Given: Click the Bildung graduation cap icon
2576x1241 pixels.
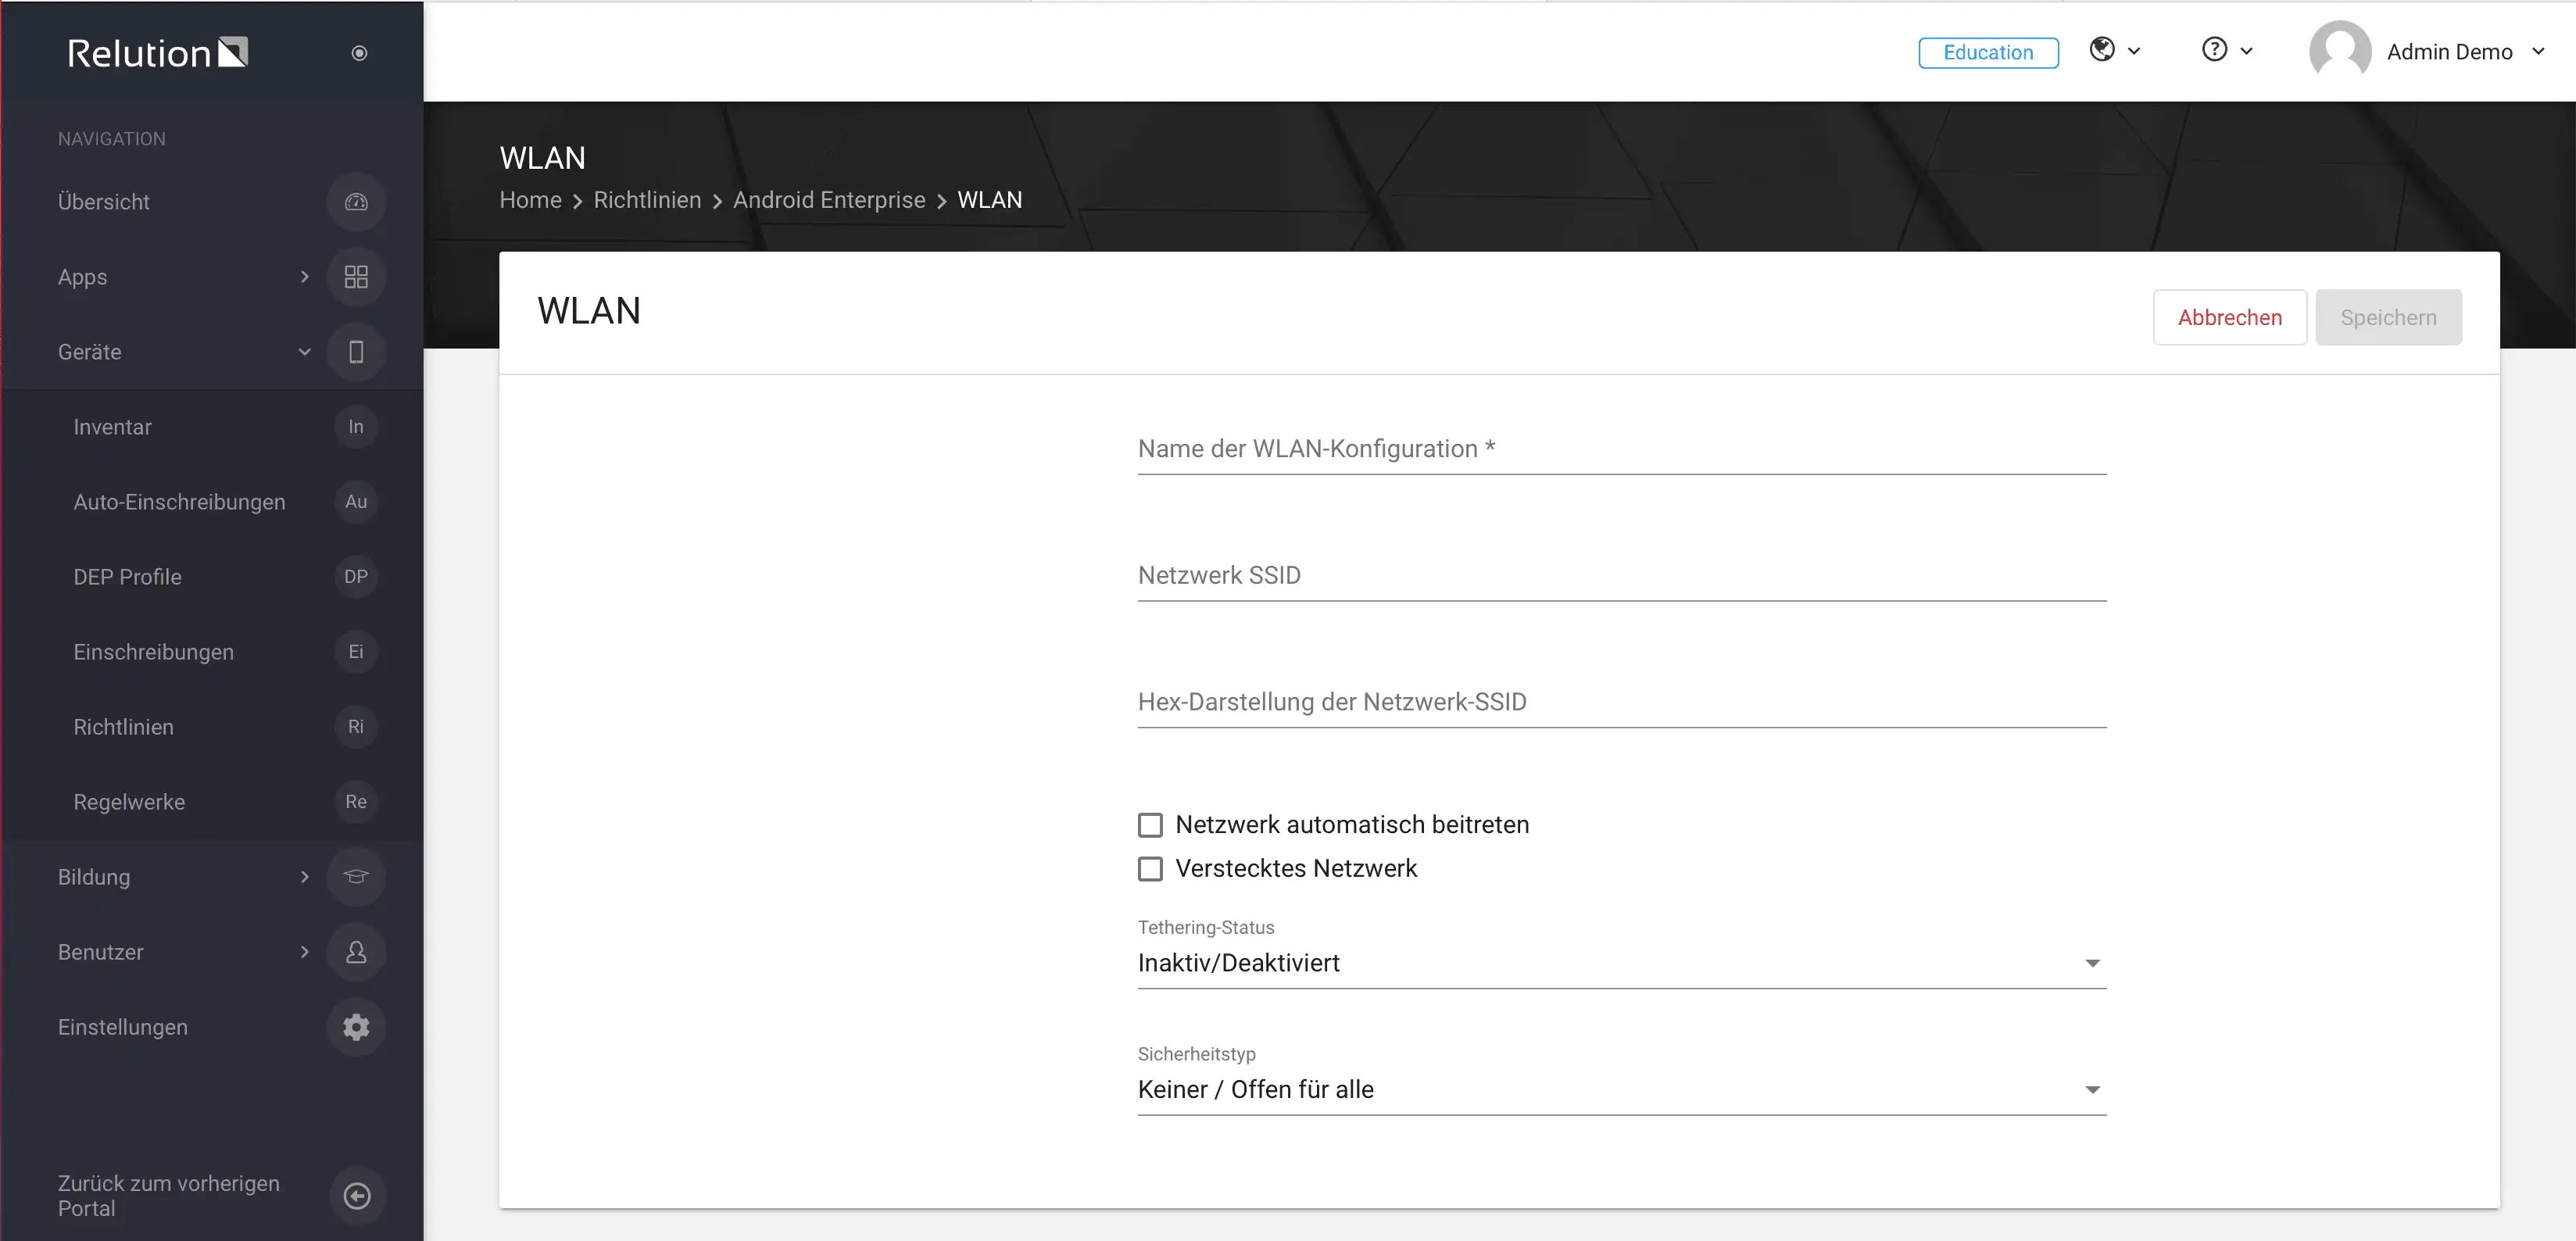Looking at the screenshot, I should click(x=356, y=877).
